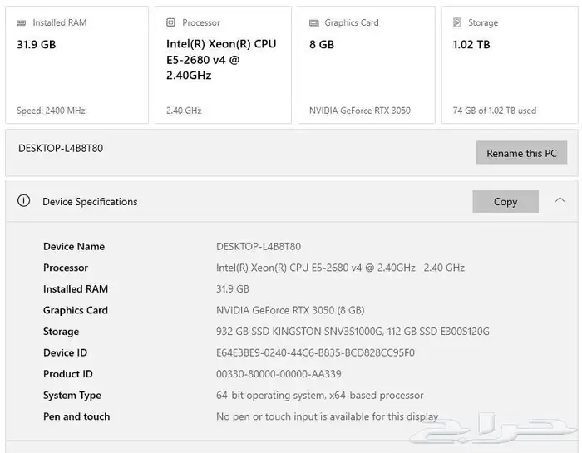Click the Rename this PC button

(x=521, y=152)
